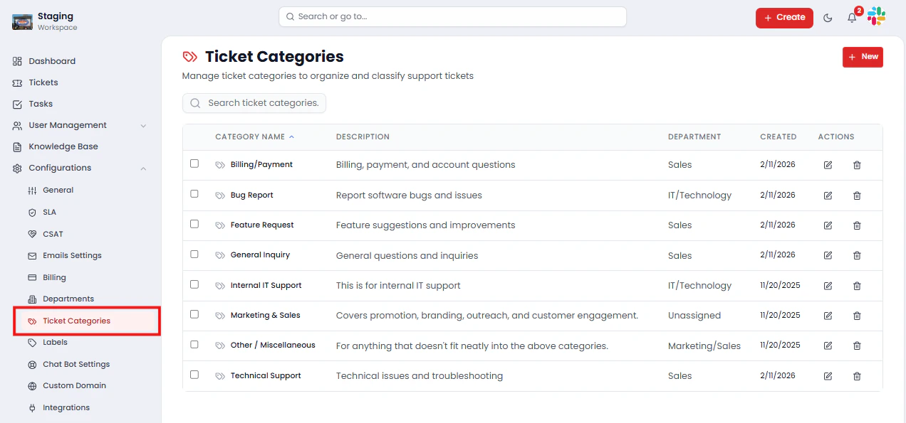Go to Departments in sidebar
The width and height of the screenshot is (906, 423).
click(x=68, y=299)
